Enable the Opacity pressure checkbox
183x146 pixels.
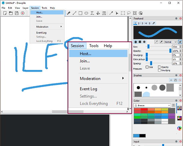click(159, 67)
